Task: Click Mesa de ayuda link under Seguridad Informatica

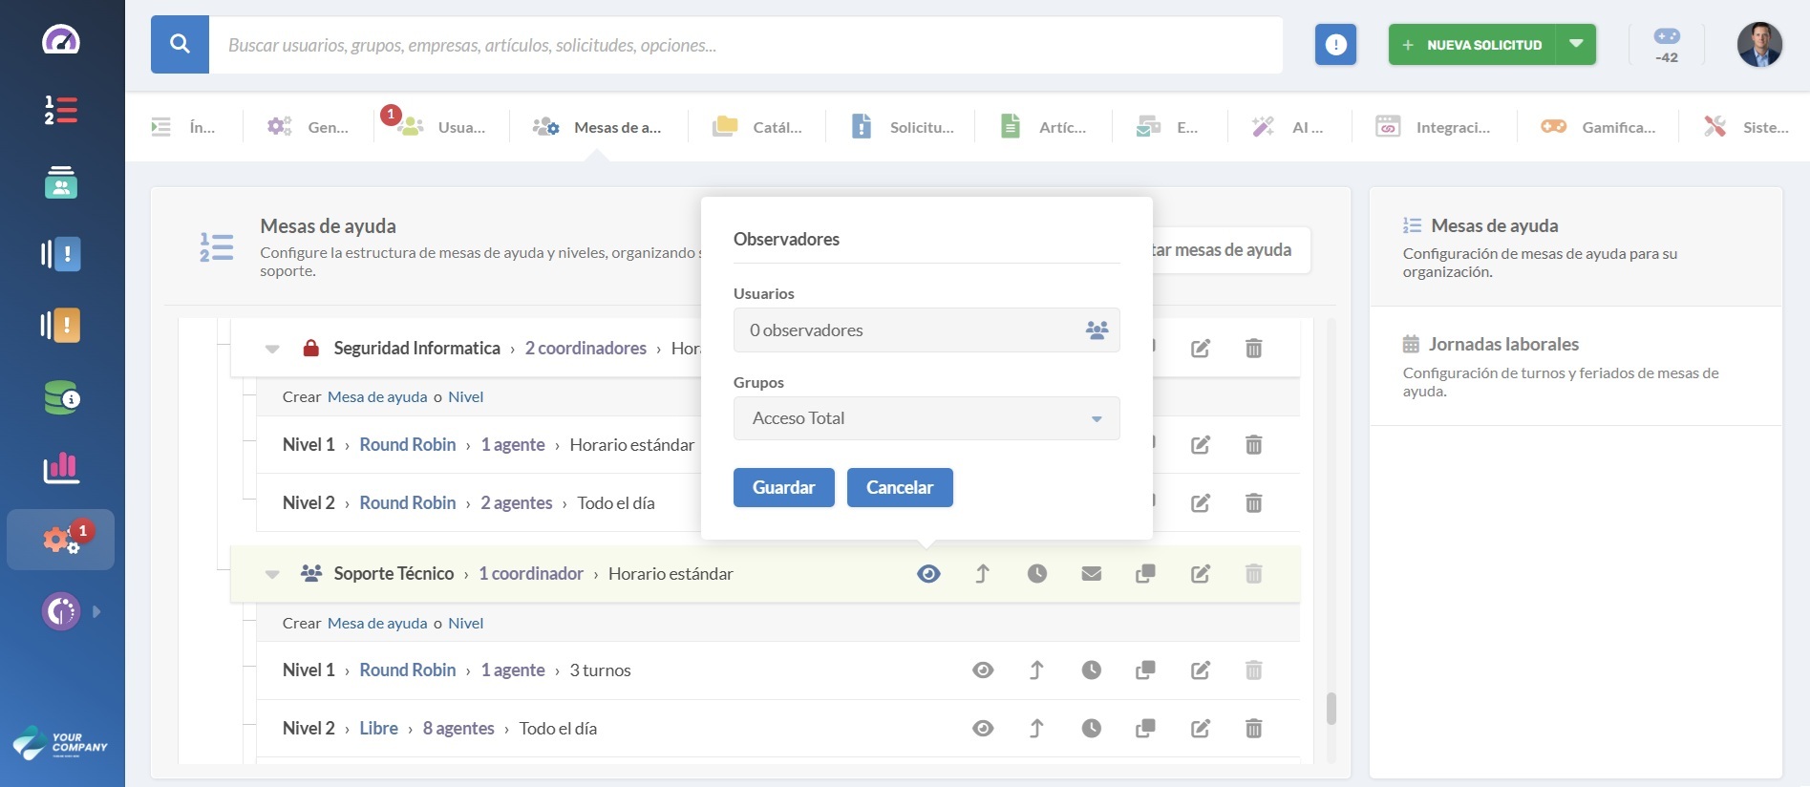Action: tap(377, 396)
